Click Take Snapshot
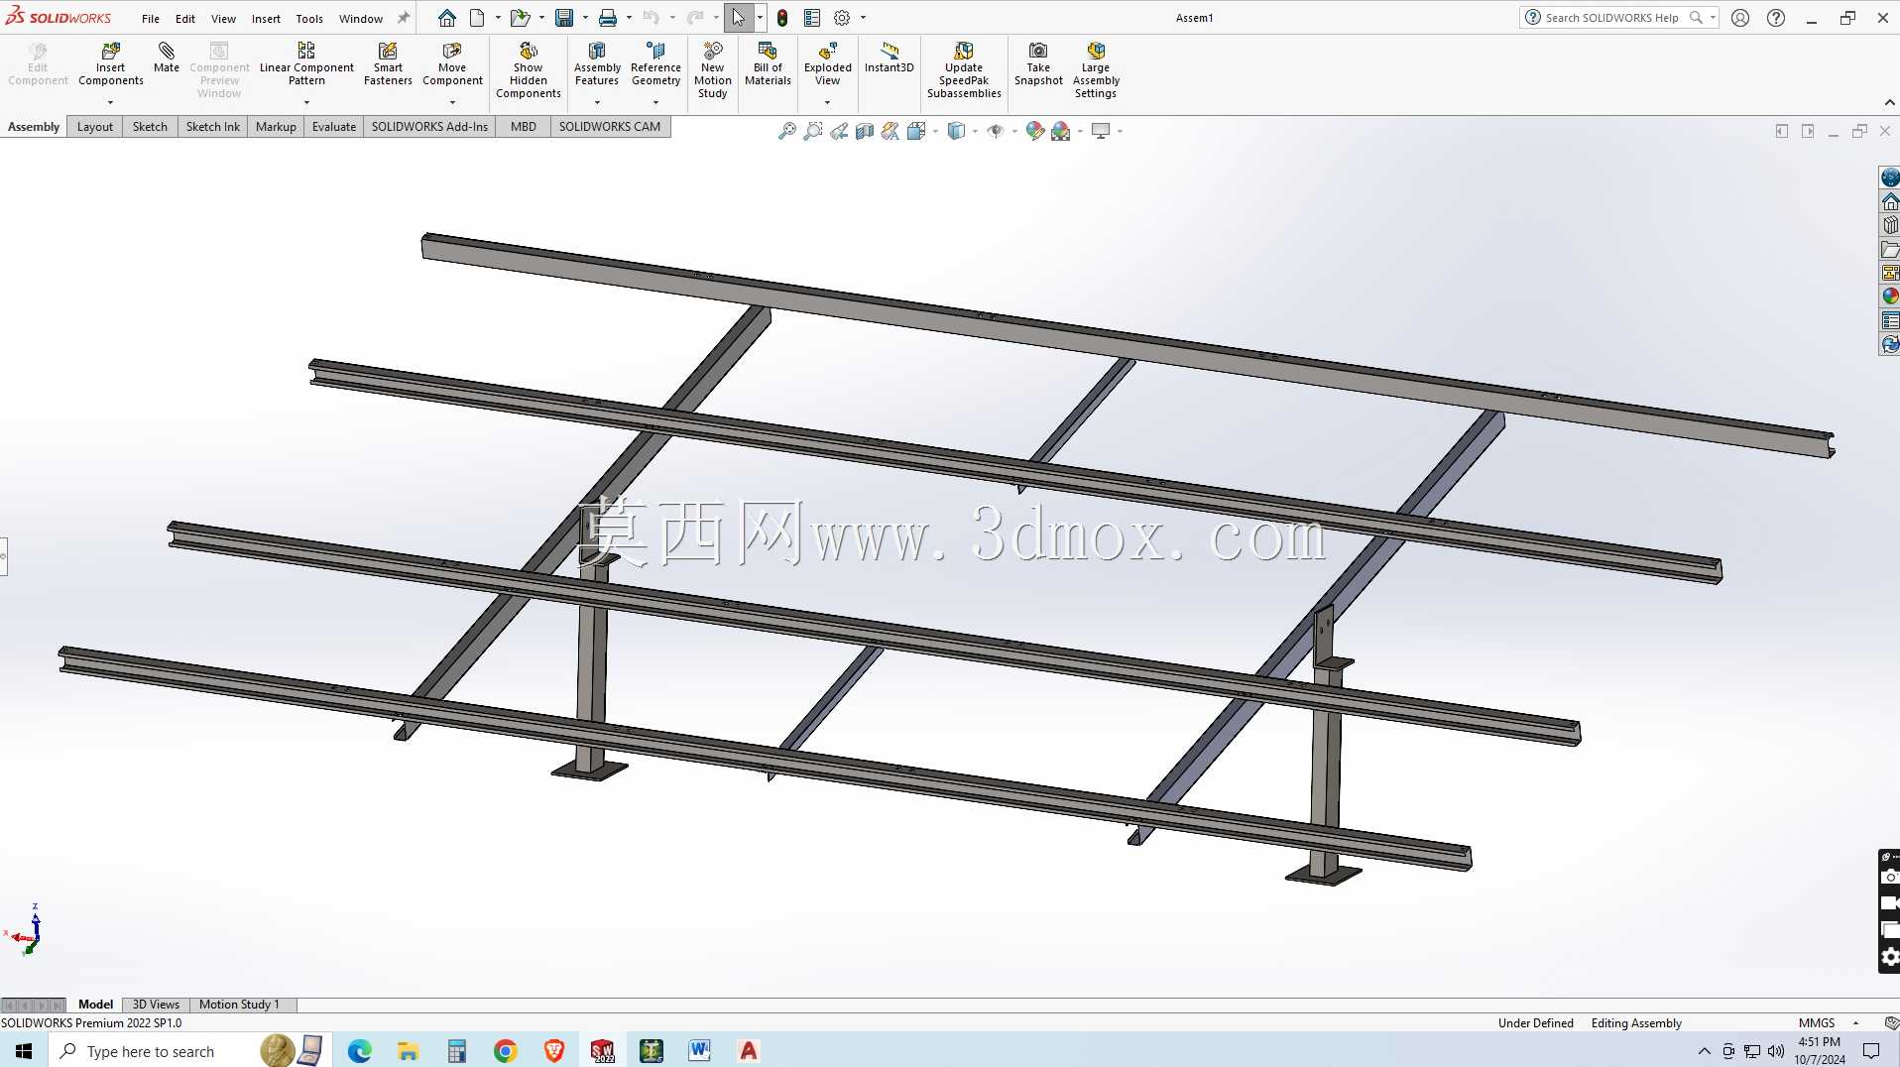 point(1038,64)
